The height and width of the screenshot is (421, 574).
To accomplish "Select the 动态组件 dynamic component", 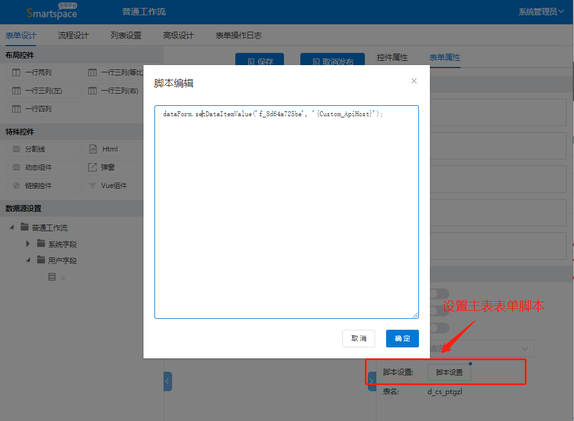I will pyautogui.click(x=38, y=167).
